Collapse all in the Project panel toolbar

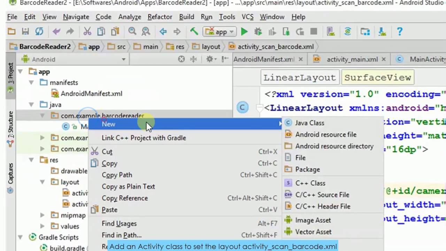pos(193,59)
